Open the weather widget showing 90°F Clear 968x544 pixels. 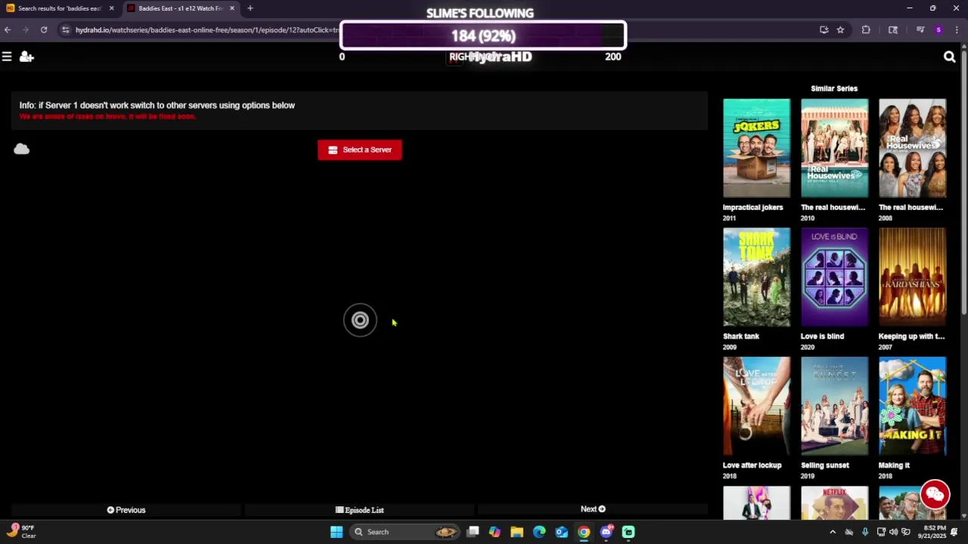coord(23,532)
